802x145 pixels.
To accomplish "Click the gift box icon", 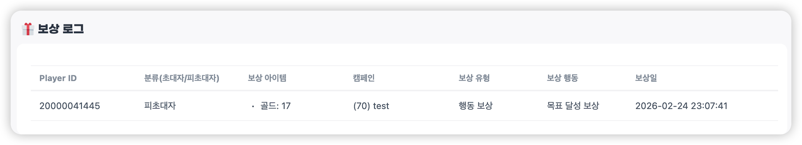I will click(x=28, y=29).
